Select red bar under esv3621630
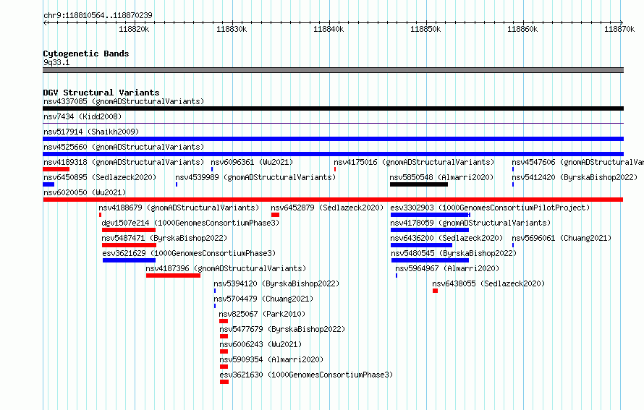Image resolution: width=644 pixels, height=410 pixels. coord(224,382)
